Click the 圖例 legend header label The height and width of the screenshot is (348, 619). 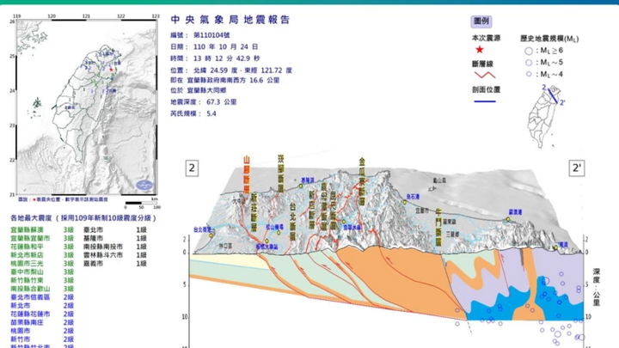pyautogui.click(x=481, y=21)
